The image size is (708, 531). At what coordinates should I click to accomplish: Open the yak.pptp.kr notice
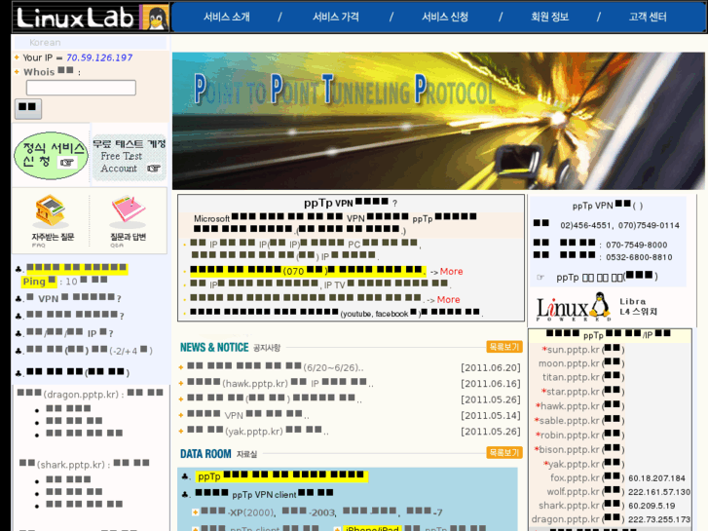pyautogui.click(x=258, y=431)
